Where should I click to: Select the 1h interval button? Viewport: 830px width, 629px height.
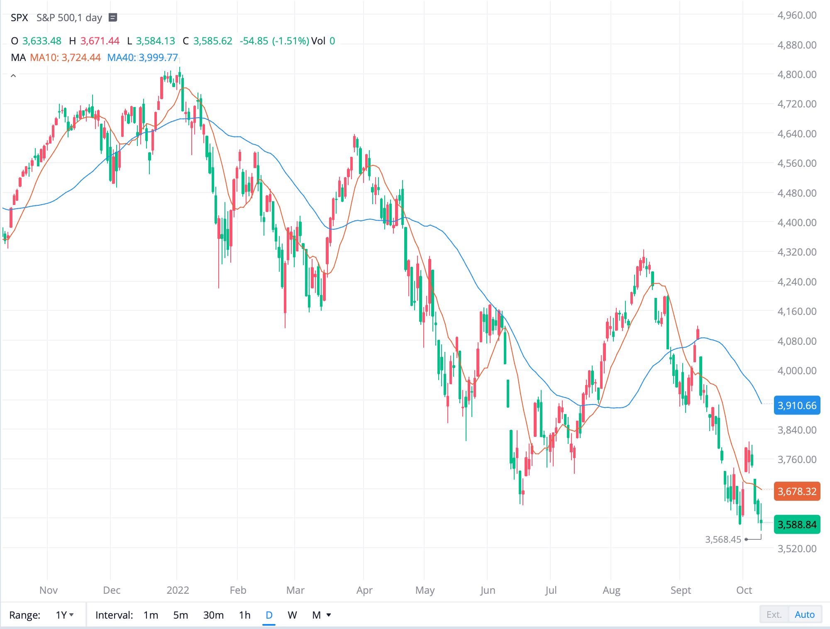(x=244, y=615)
